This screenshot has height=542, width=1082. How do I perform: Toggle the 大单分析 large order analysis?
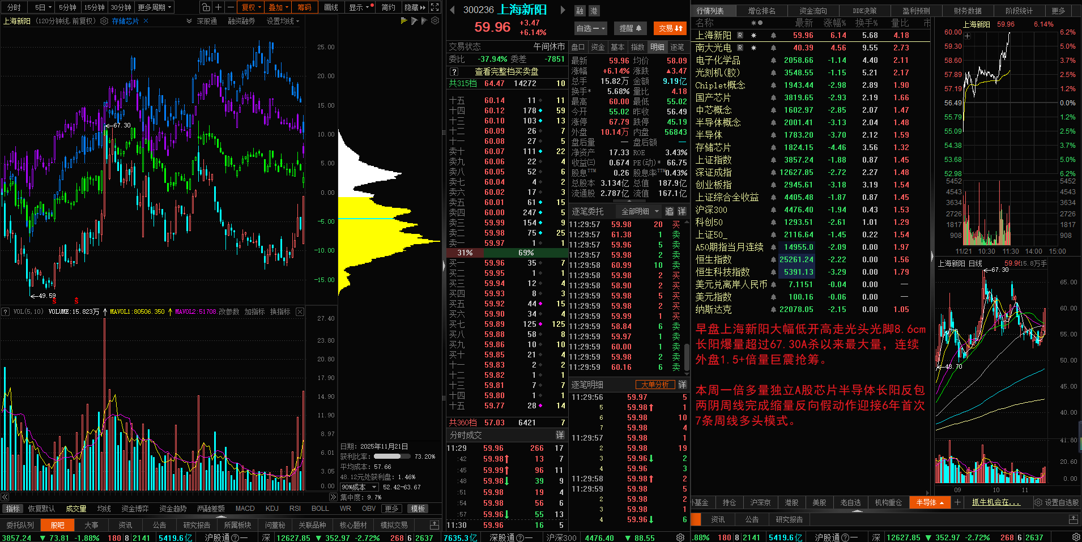tap(656, 385)
